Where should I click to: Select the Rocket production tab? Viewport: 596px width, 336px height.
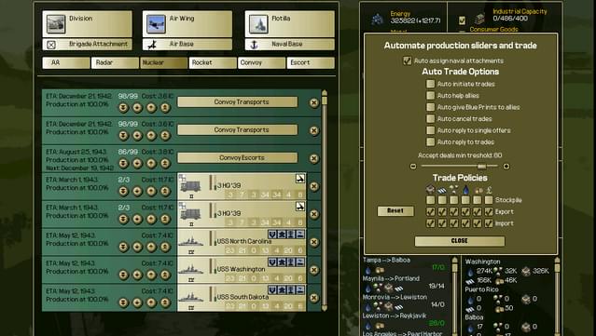[213, 63]
